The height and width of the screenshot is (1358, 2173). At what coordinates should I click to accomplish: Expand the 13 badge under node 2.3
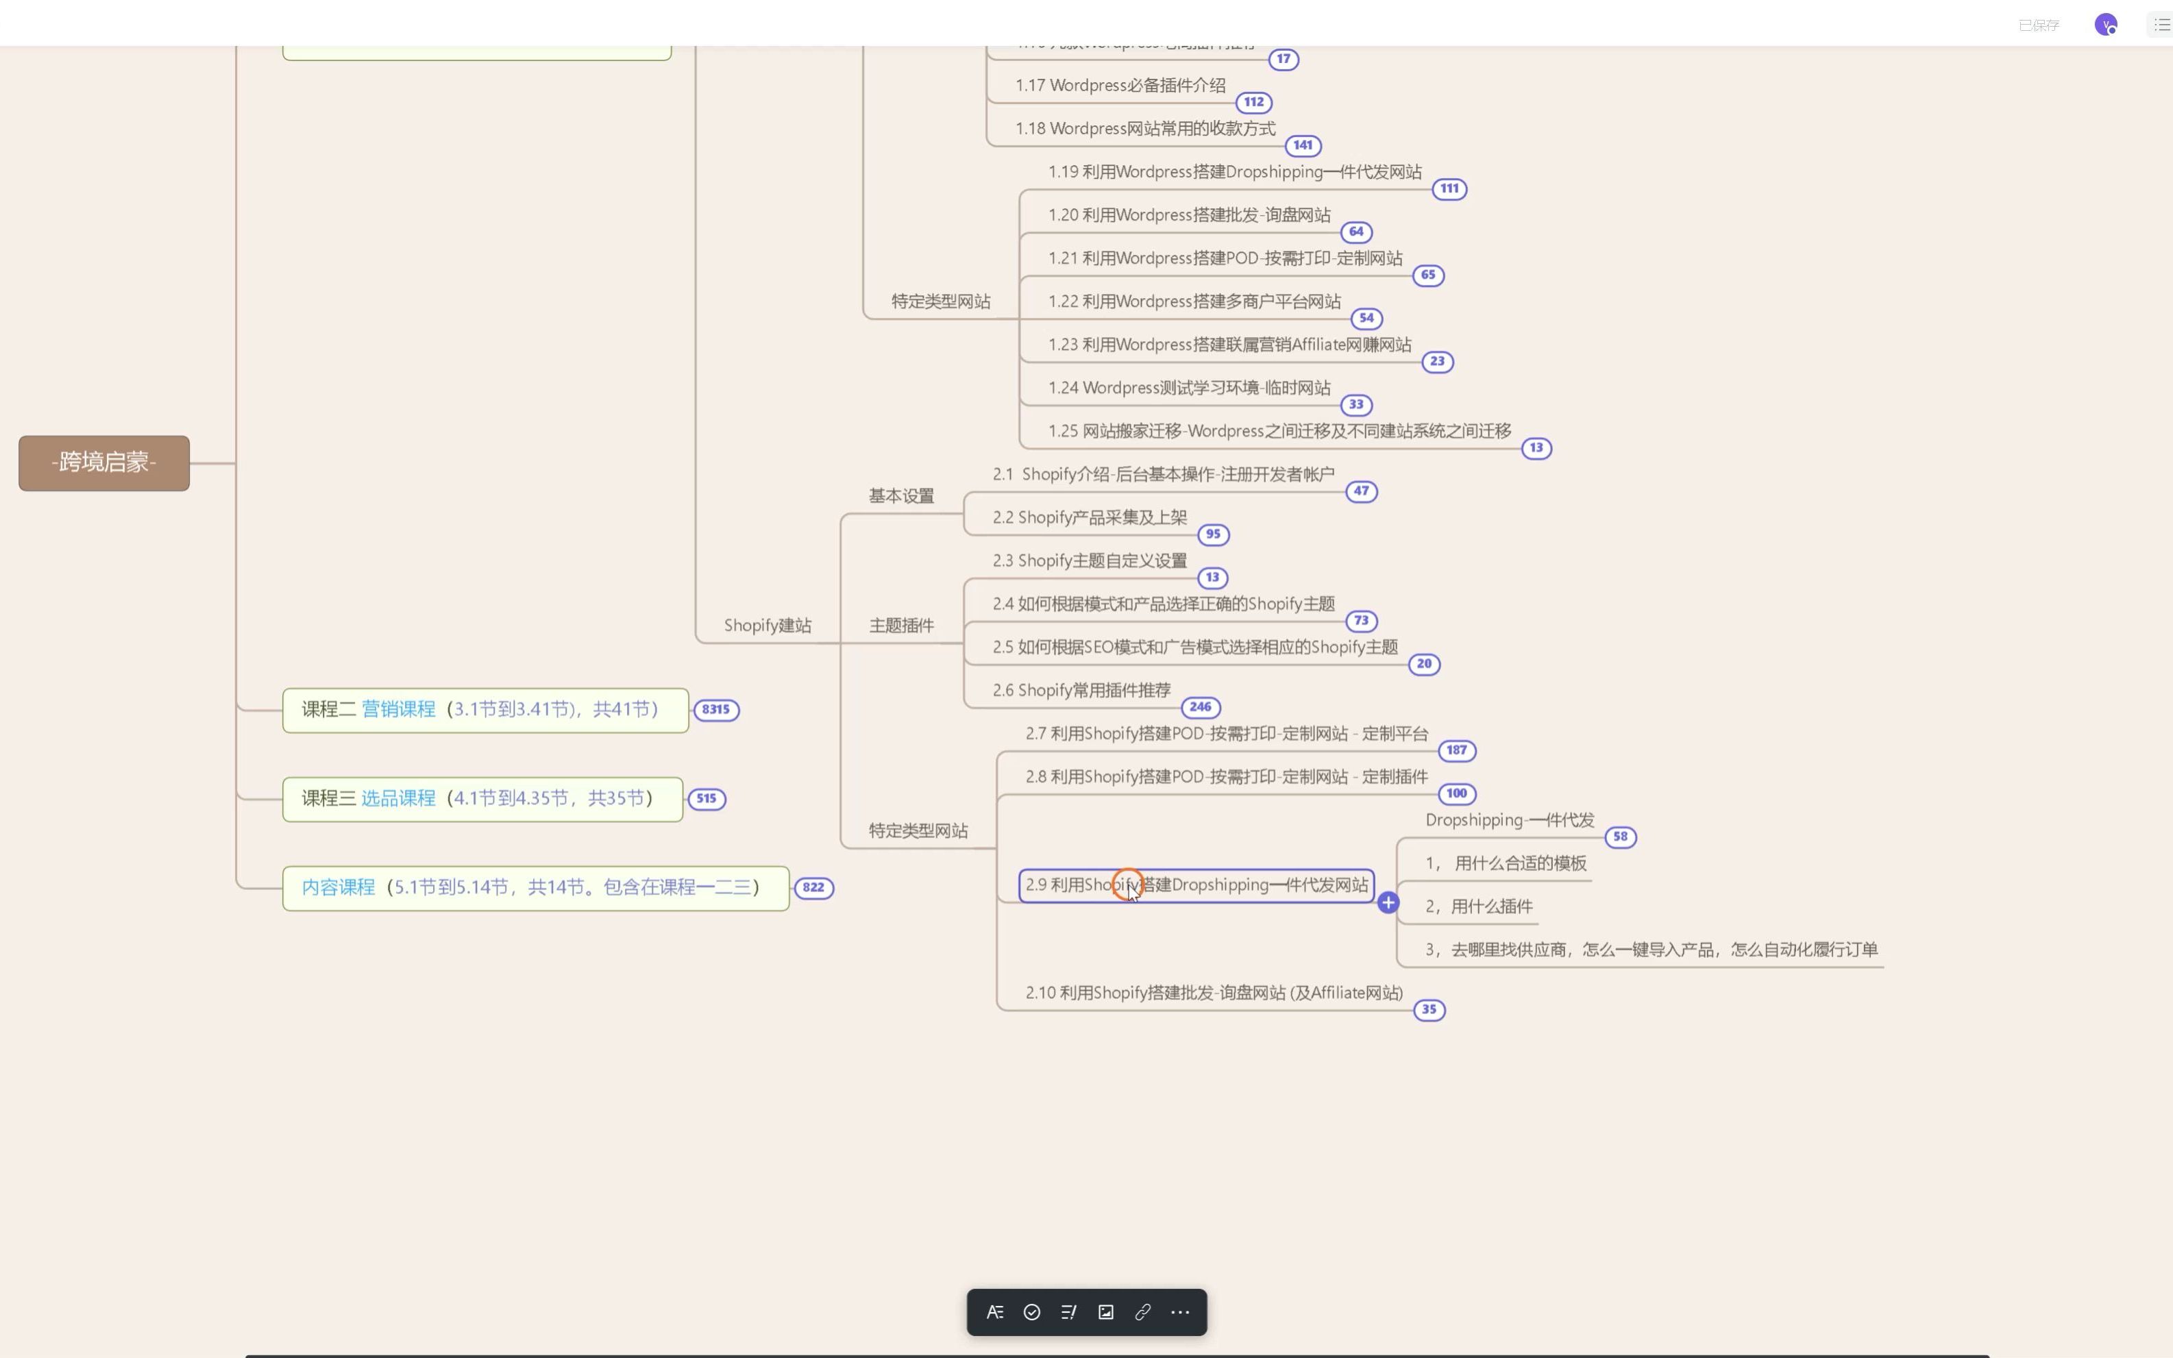tap(1213, 578)
